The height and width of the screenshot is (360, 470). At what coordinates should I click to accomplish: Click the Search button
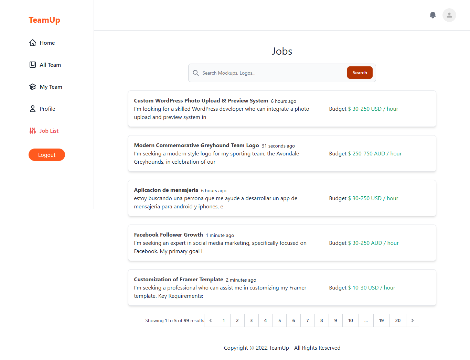pyautogui.click(x=360, y=73)
